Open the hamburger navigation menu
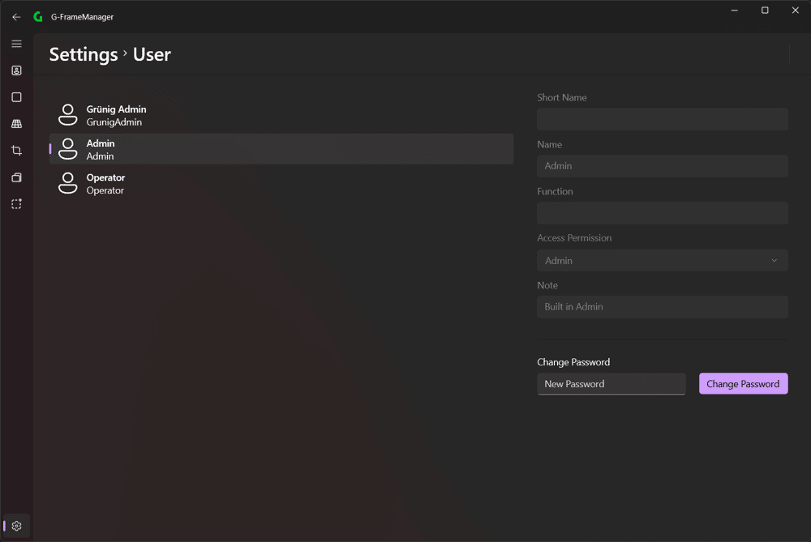This screenshot has width=811, height=542. click(x=16, y=44)
